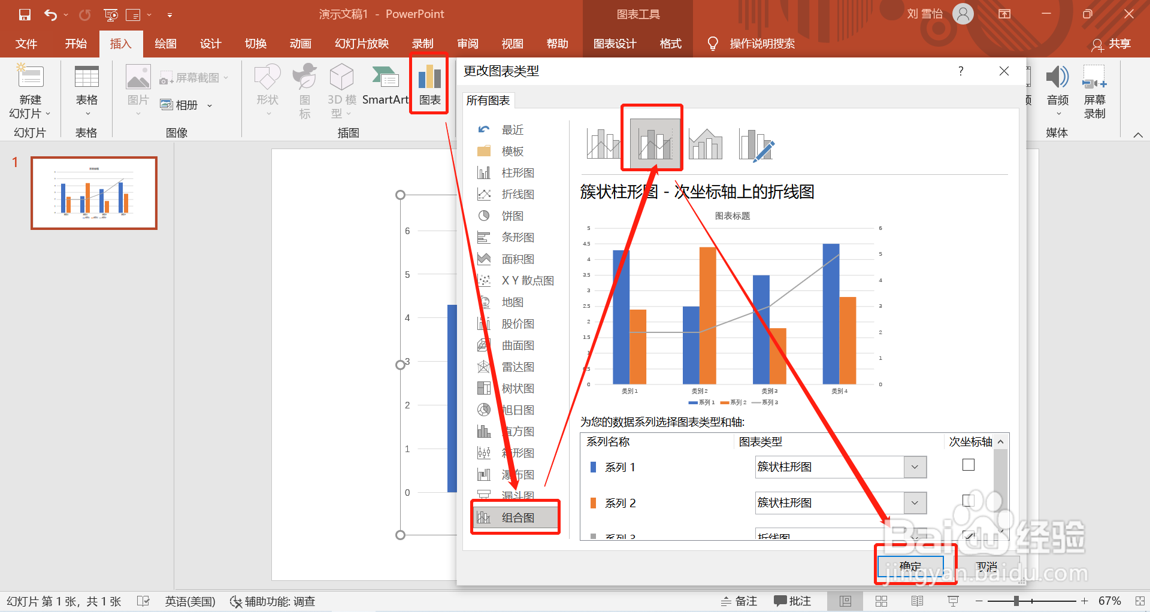Click the help question mark in dialog

[961, 71]
